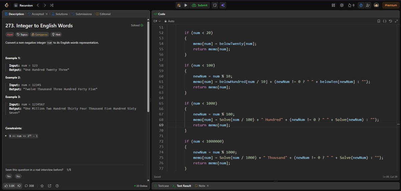Bookmark code with bookmark icon
Viewport: 401px width, 191px height.
379,21
